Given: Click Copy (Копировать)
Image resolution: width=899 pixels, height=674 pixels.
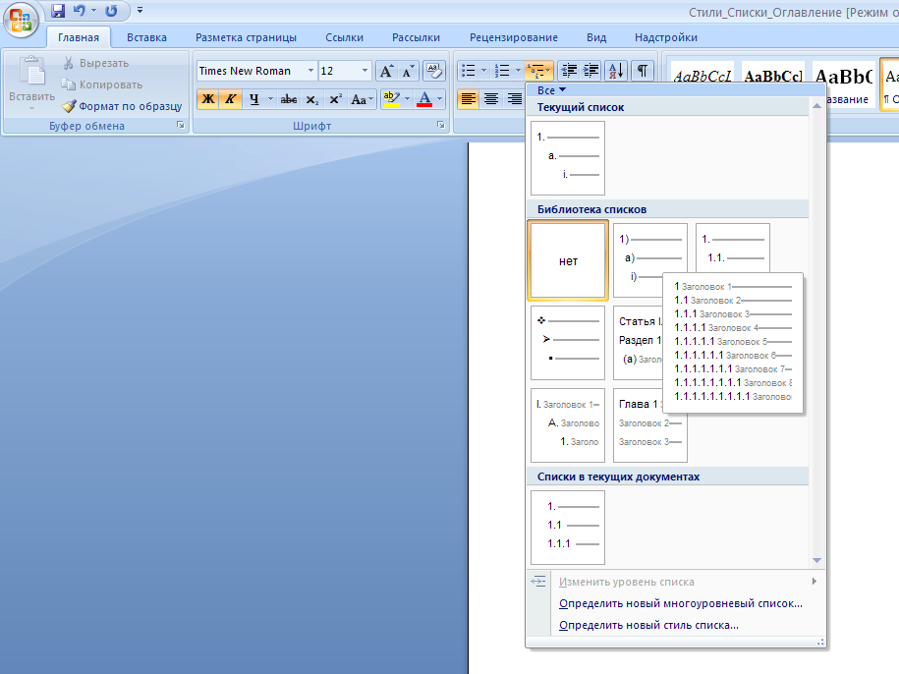Looking at the screenshot, I should coord(102,84).
